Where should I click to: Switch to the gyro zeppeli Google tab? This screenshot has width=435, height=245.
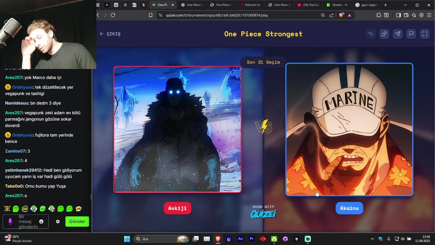(366, 5)
